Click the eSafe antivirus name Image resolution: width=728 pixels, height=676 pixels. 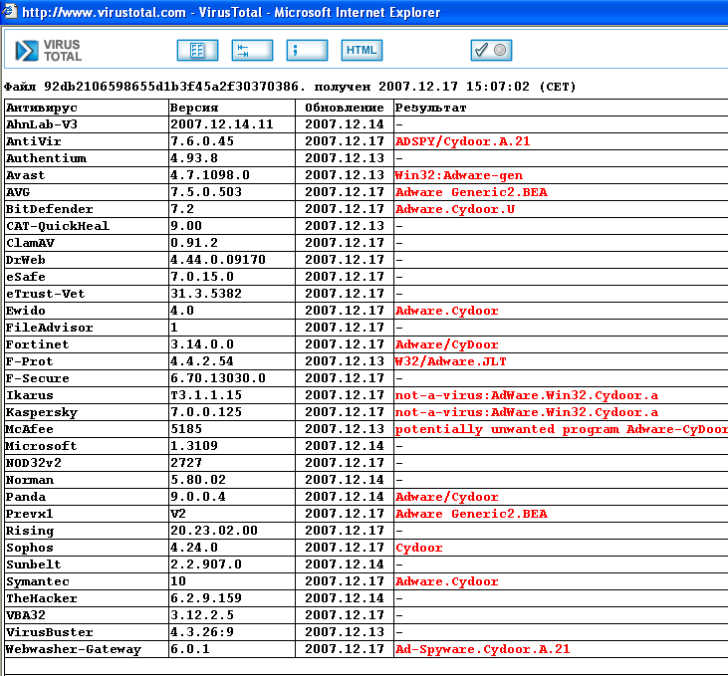tap(26, 277)
